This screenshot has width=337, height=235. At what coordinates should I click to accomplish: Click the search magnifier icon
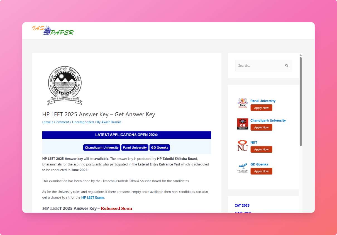click(287, 66)
